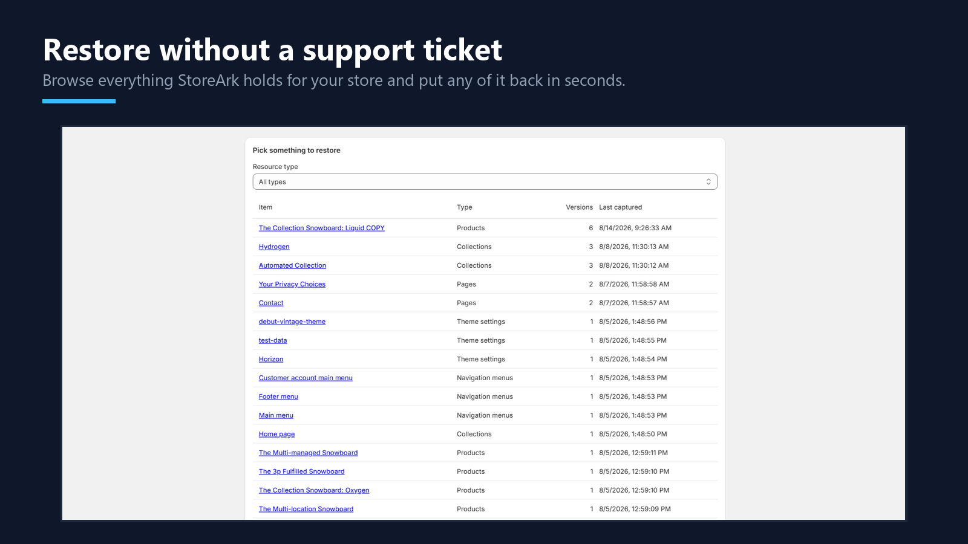Click The Multi-managed Snowboard link

[x=309, y=453]
